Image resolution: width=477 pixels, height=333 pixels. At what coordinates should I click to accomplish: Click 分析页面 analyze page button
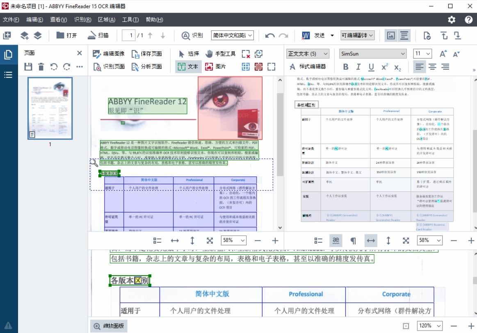coord(147,66)
